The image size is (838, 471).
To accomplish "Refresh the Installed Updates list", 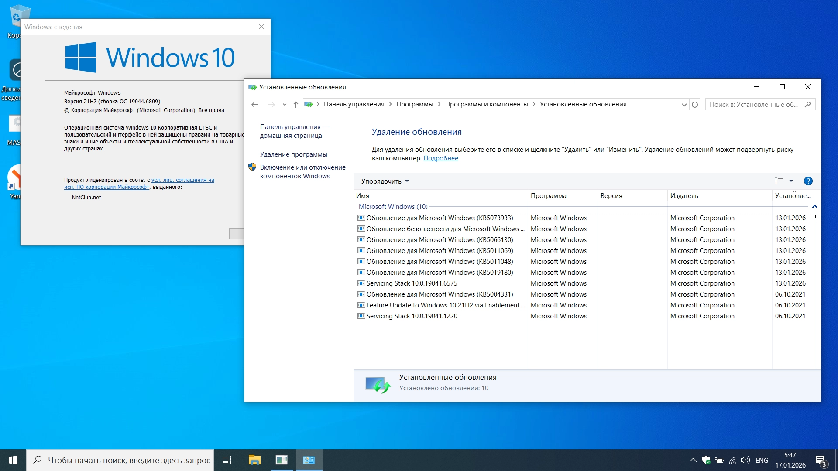I will (x=695, y=105).
